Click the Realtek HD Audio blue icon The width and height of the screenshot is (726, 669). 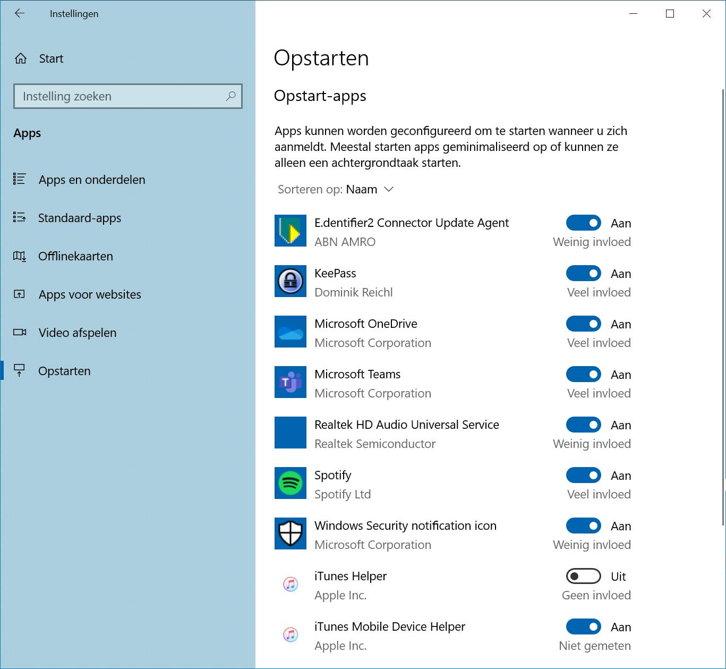(x=291, y=433)
